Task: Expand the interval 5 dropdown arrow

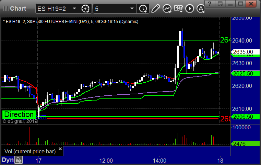Action: [132, 9]
